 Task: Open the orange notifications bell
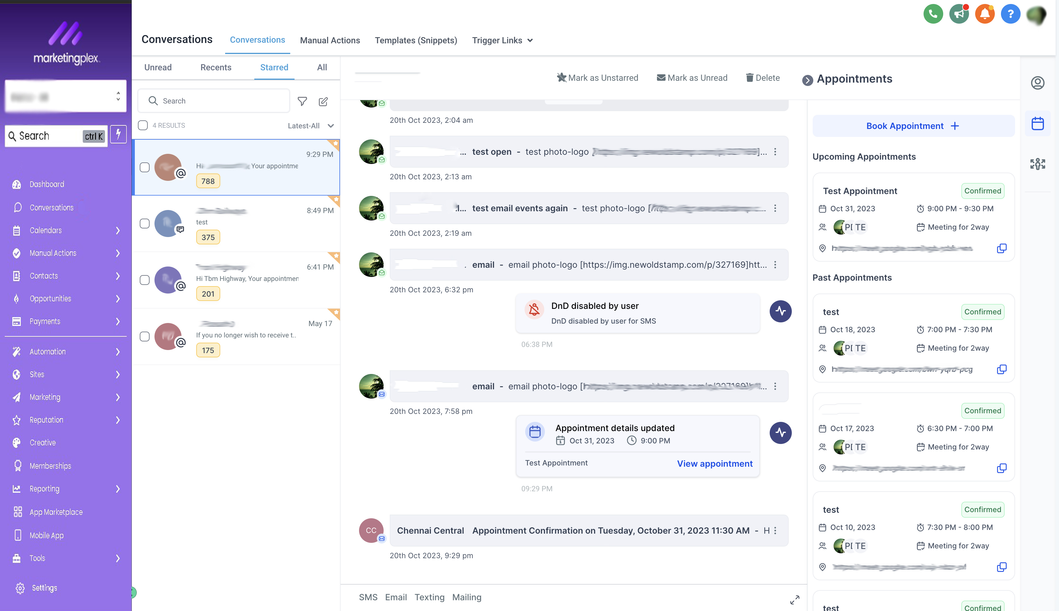(x=984, y=14)
